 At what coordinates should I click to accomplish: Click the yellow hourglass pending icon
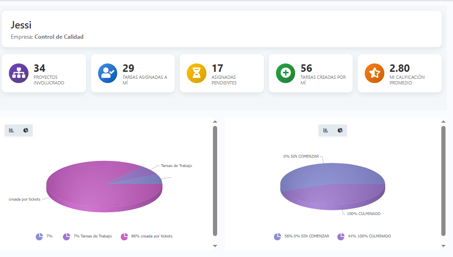[x=197, y=73]
